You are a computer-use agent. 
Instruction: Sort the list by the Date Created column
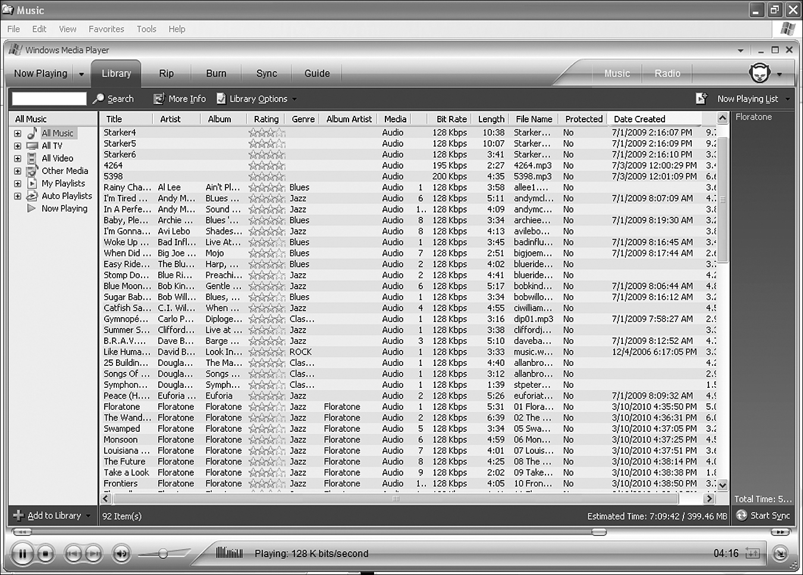click(654, 119)
